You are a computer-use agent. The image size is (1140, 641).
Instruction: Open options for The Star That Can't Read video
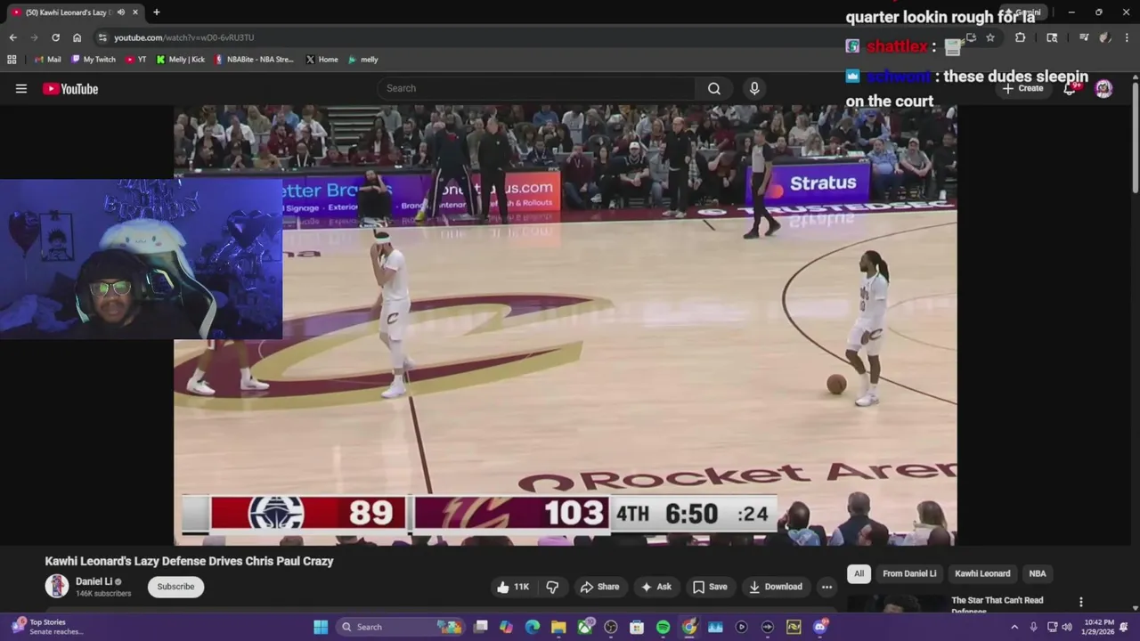click(x=1081, y=603)
